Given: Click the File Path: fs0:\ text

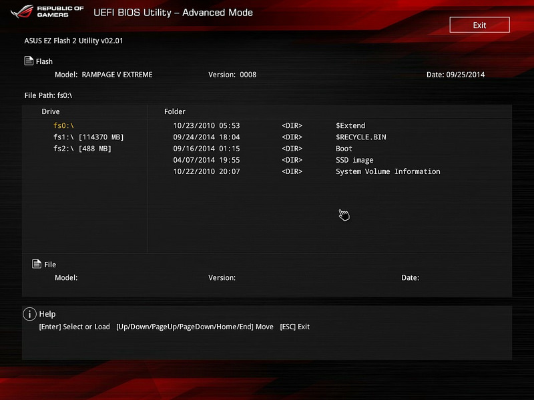Looking at the screenshot, I should tap(48, 95).
